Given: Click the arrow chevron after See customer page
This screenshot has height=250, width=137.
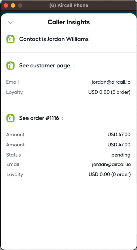Looking at the screenshot, I should [x=74, y=66].
